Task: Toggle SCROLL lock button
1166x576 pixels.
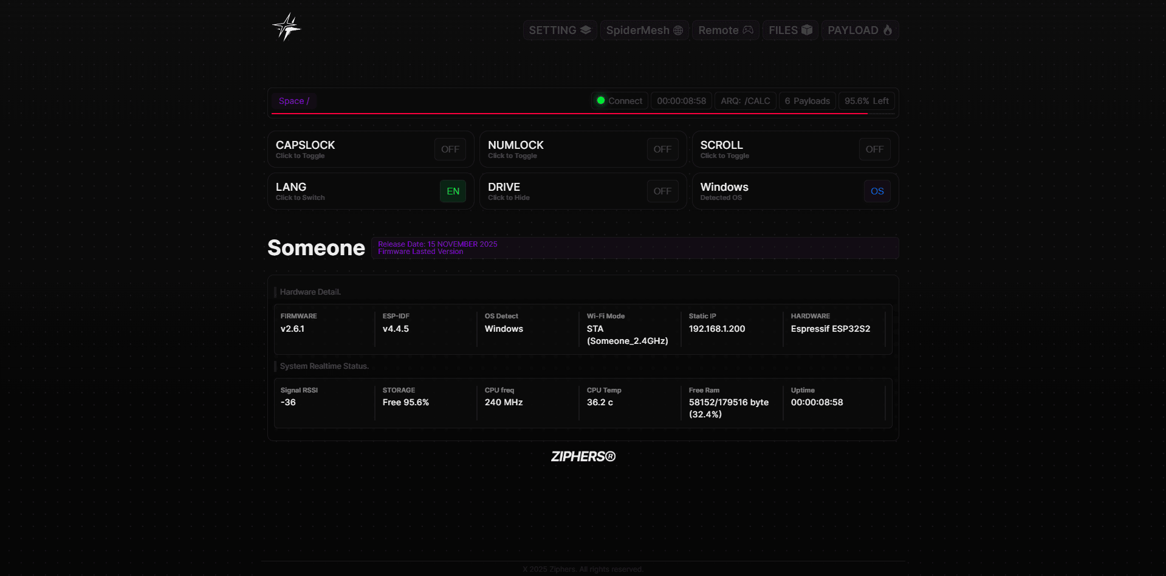Action: point(874,149)
